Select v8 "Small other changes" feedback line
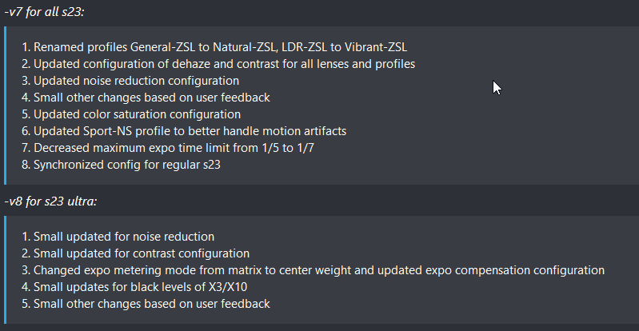 146,304
